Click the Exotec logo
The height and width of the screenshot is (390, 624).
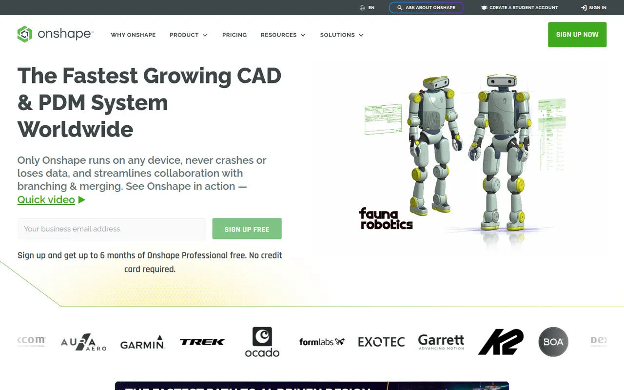381,342
